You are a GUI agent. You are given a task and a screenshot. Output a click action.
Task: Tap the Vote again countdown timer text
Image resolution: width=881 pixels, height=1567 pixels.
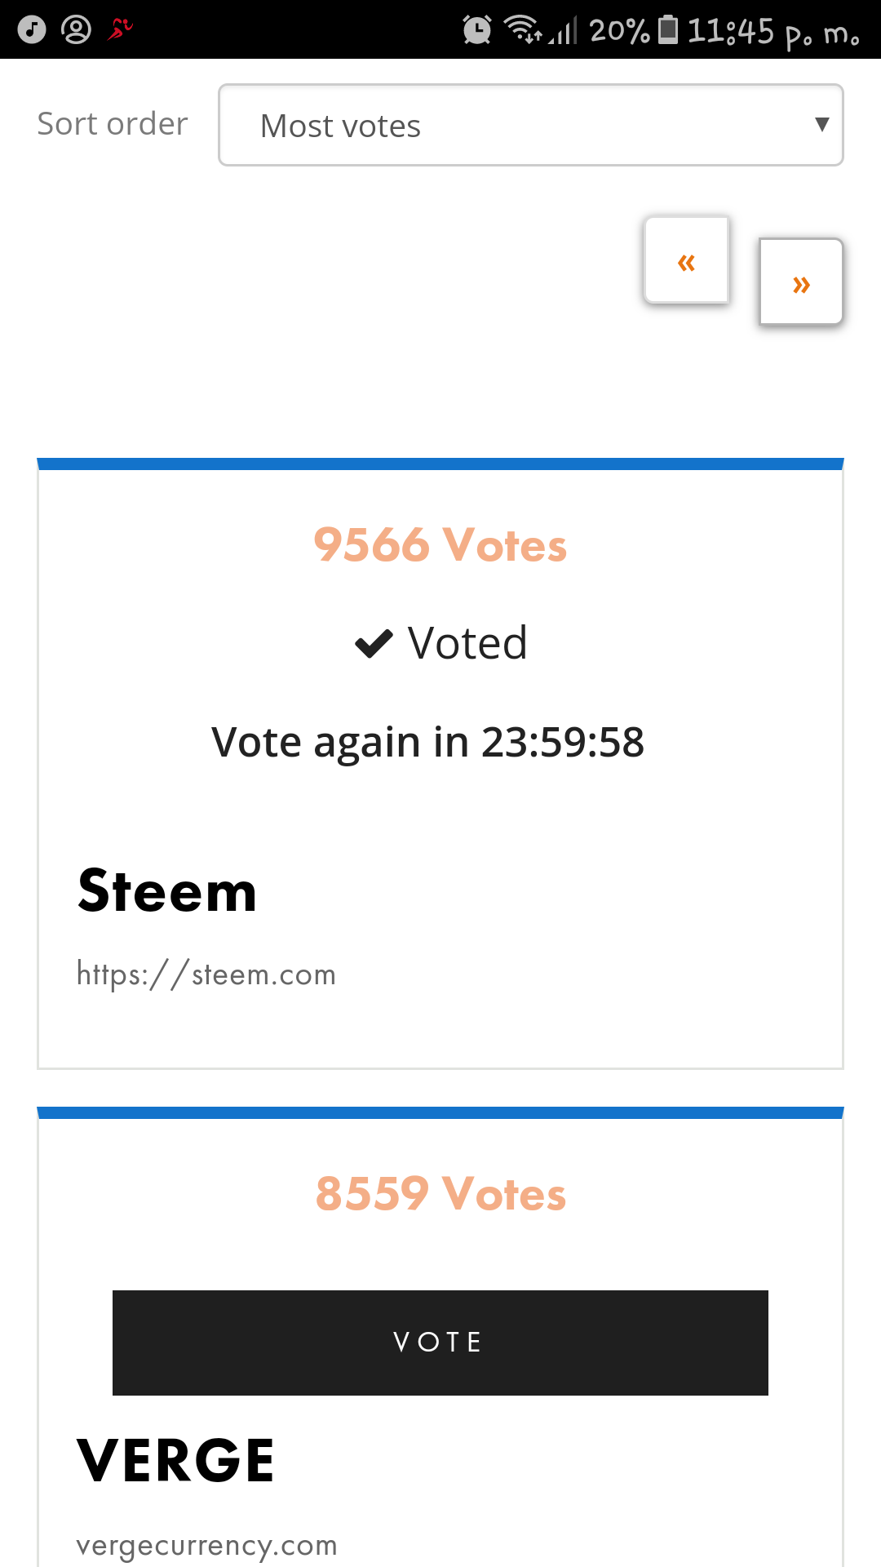428,742
